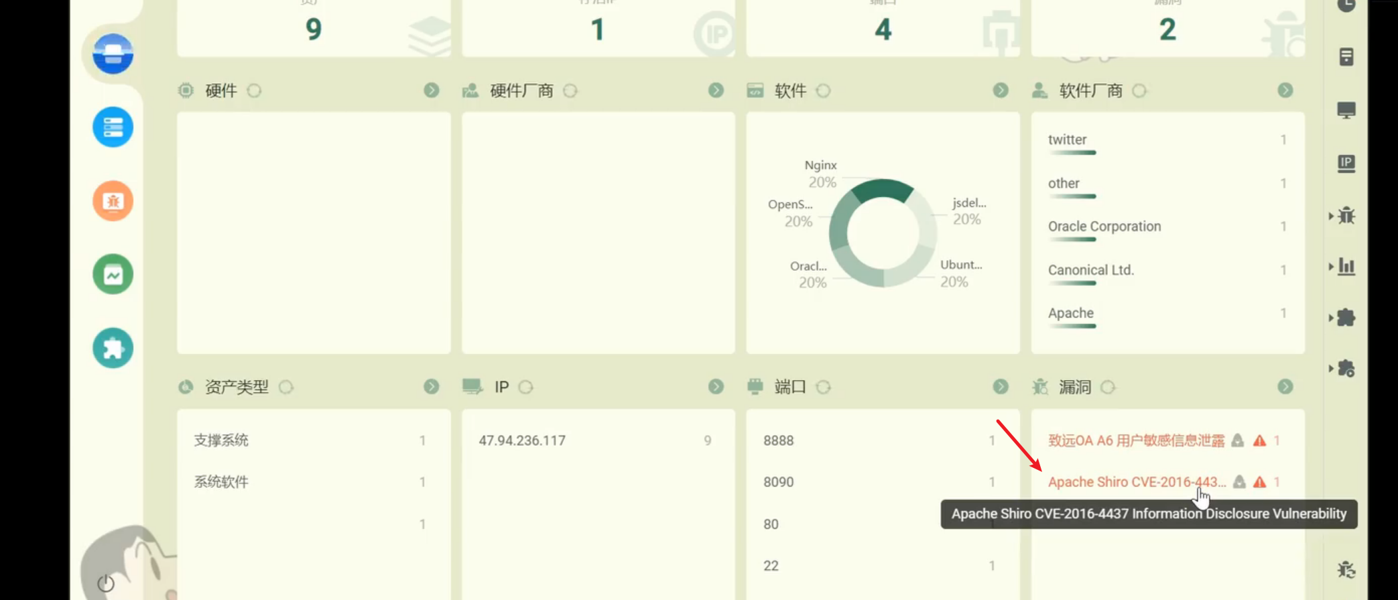Click the blue server list sidebar icon
1398x600 pixels.
pos(113,127)
